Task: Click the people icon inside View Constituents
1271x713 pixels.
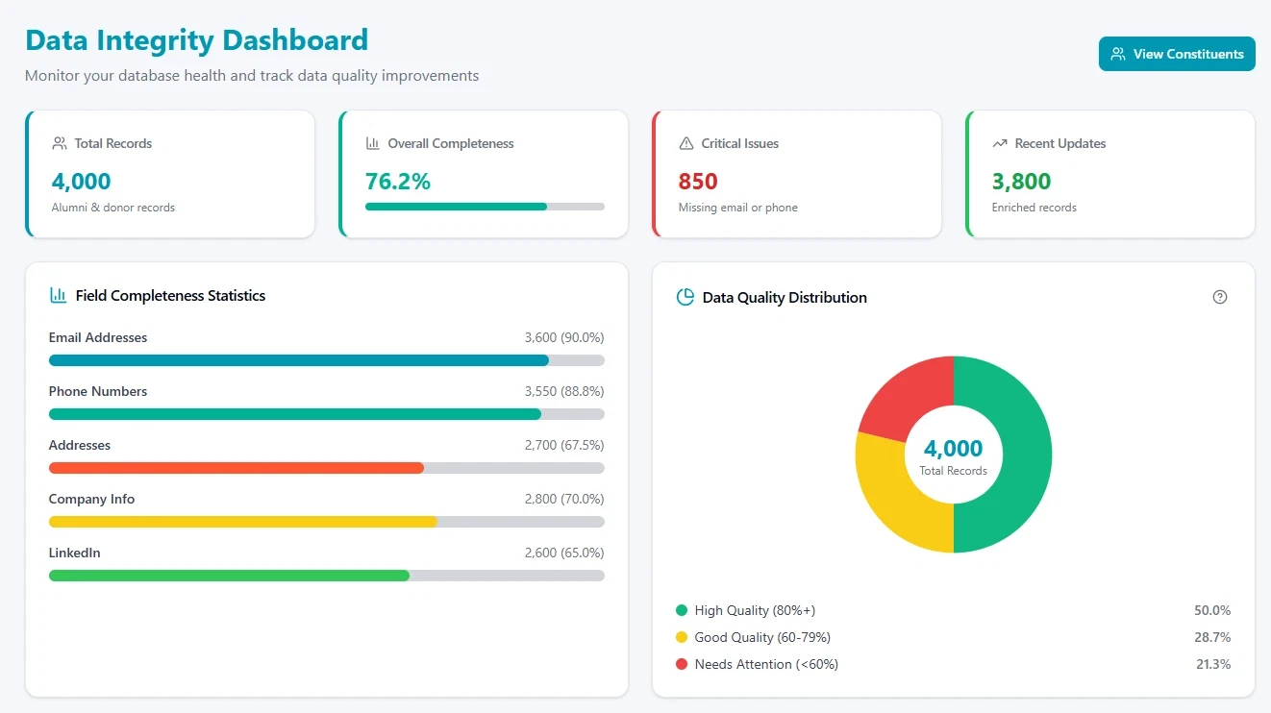Action: [1117, 54]
